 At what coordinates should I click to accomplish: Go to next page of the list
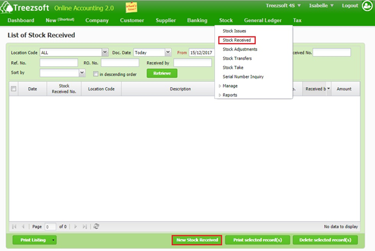point(76,226)
